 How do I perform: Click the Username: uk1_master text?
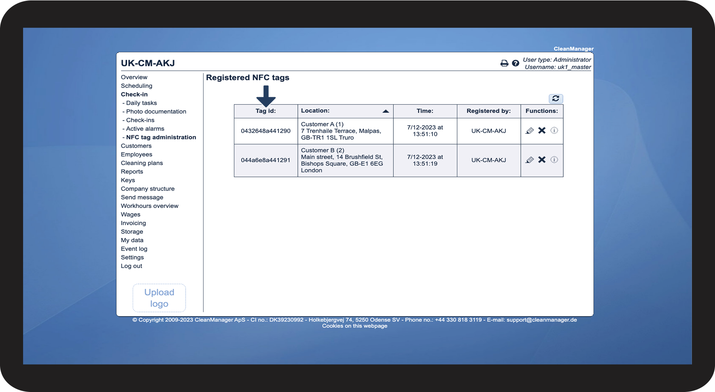point(558,67)
